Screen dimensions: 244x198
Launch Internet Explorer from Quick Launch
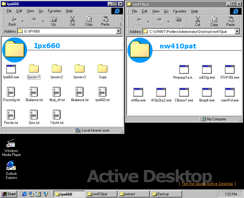[24, 194]
